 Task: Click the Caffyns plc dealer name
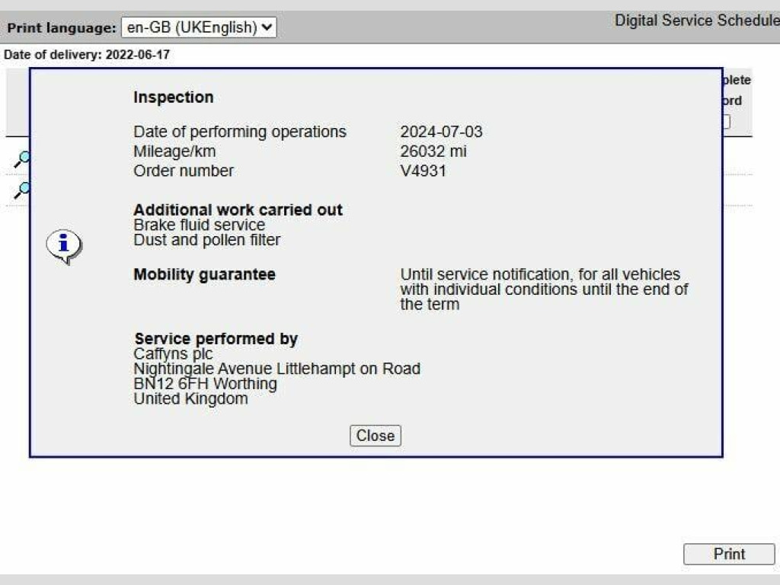click(x=173, y=354)
